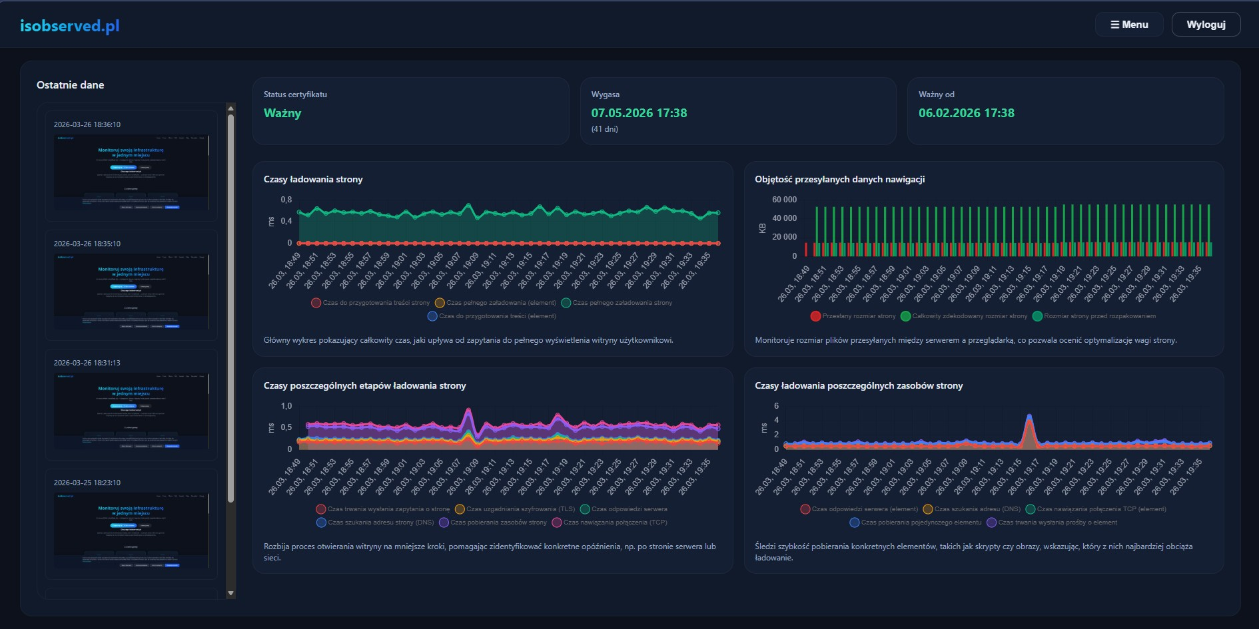Click the 'Wygasa' label

click(x=606, y=95)
